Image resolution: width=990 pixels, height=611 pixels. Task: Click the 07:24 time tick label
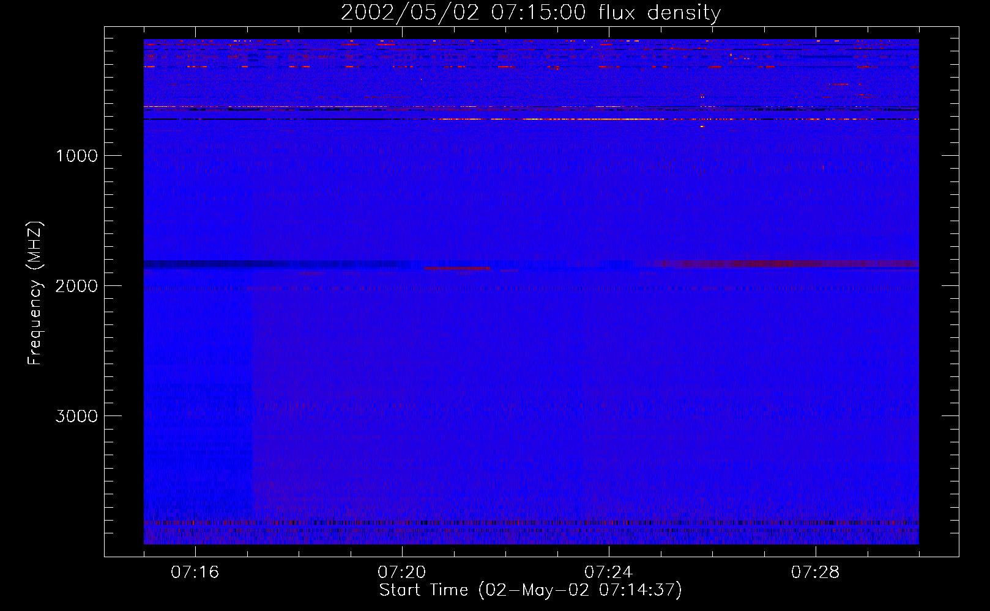point(609,573)
